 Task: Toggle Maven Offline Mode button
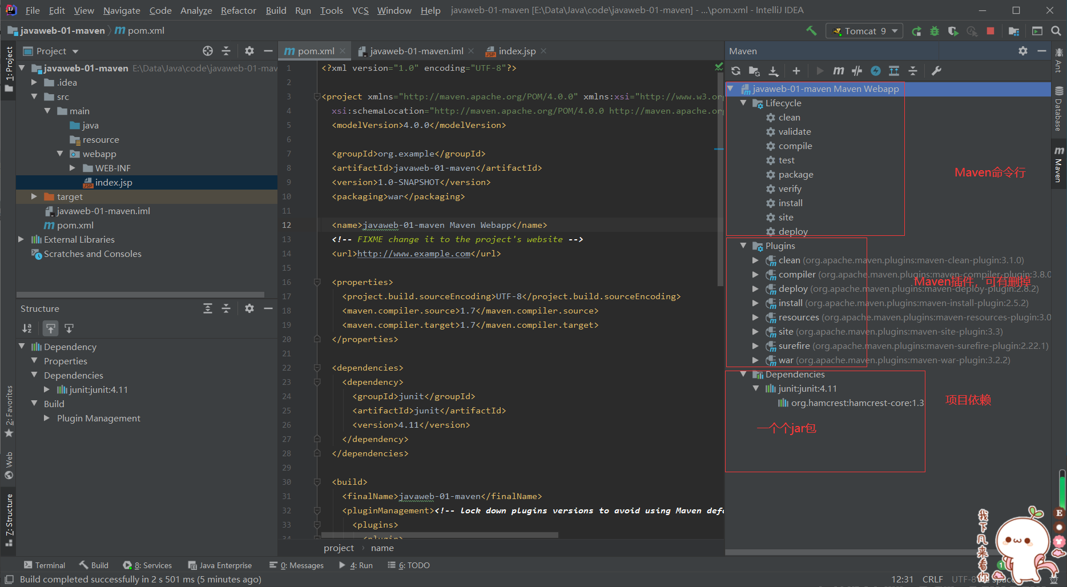(x=857, y=71)
